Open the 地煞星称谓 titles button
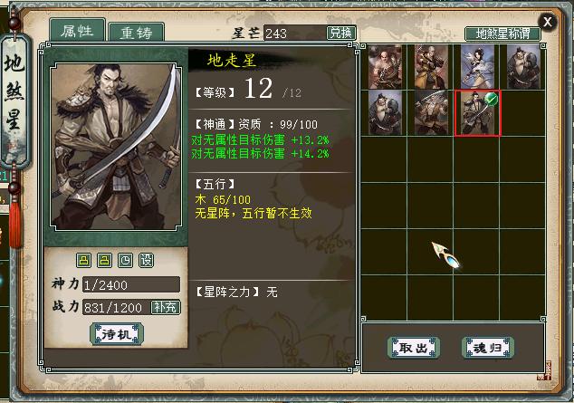 (502, 34)
